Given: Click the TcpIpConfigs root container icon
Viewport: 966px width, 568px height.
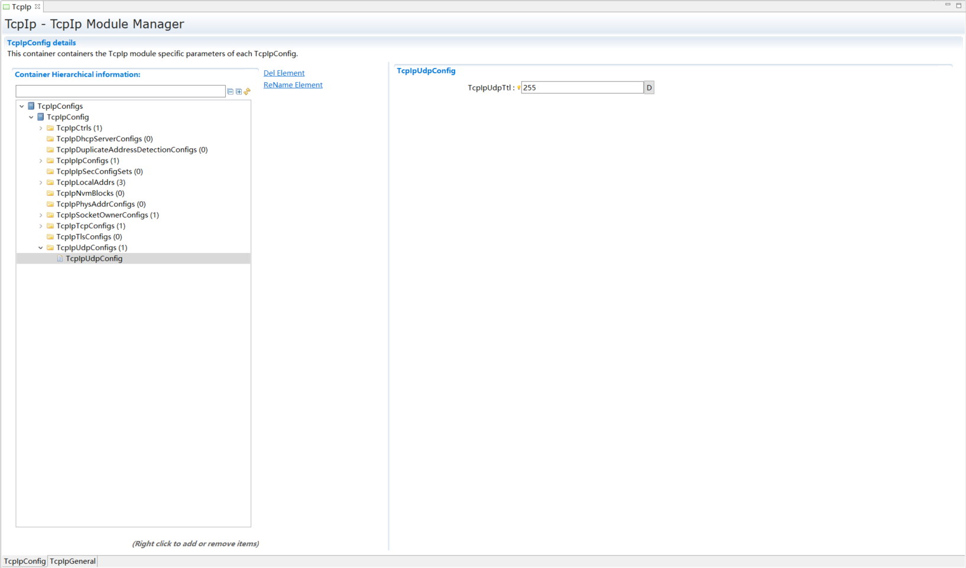Looking at the screenshot, I should 31,106.
